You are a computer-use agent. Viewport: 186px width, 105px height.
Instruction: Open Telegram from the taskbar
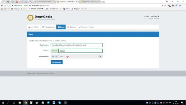[48, 103]
